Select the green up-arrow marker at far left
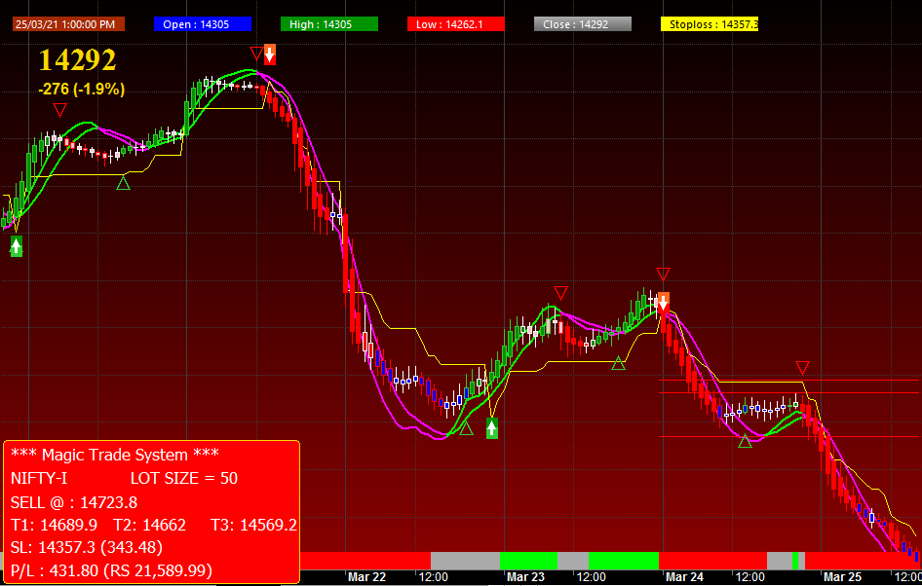922x586 pixels. click(x=15, y=245)
